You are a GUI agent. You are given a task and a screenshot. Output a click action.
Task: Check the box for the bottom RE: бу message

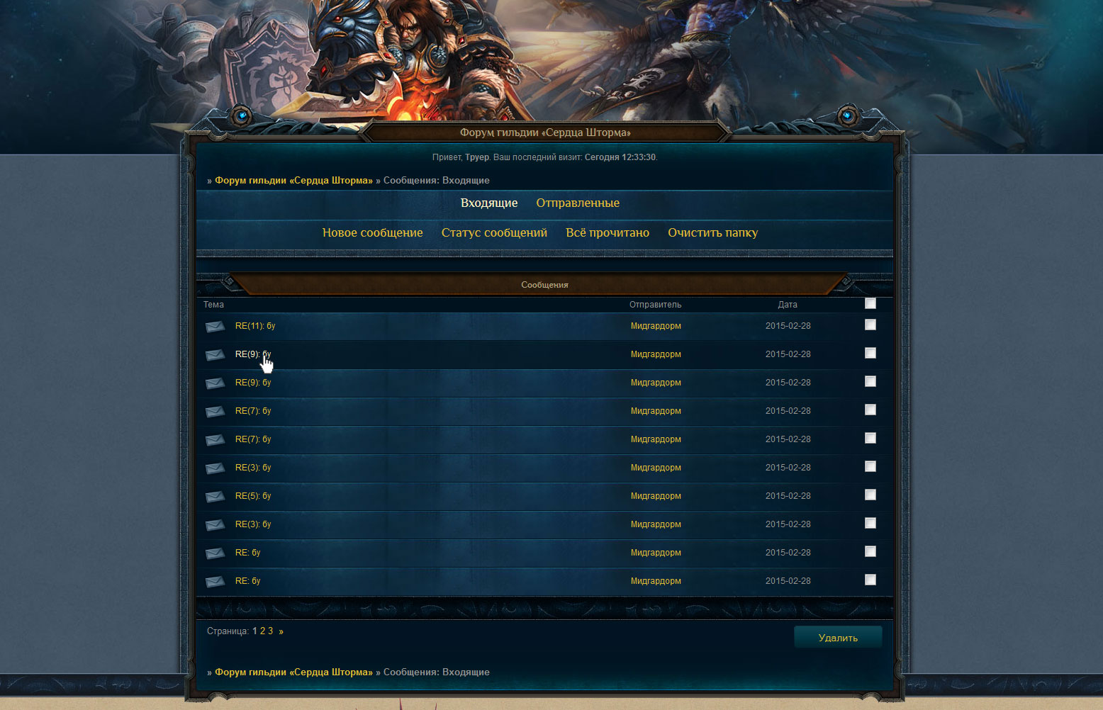[x=870, y=580]
